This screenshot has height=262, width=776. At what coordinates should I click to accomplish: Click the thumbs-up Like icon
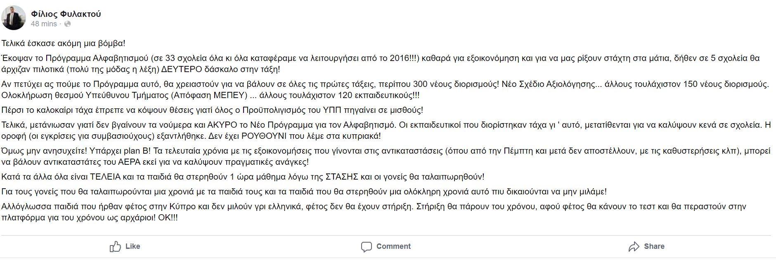click(115, 246)
